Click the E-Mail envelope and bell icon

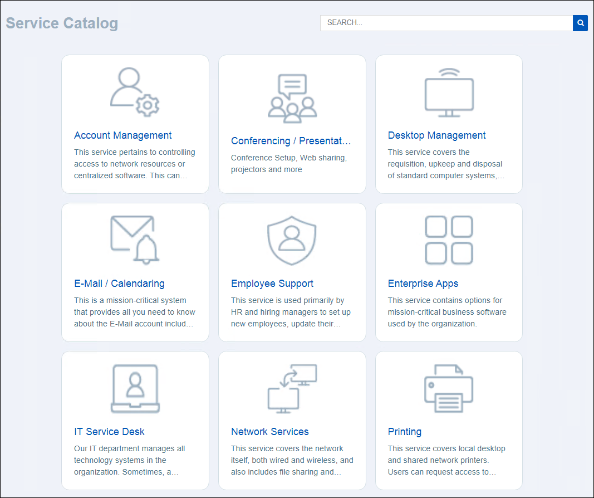(135, 240)
